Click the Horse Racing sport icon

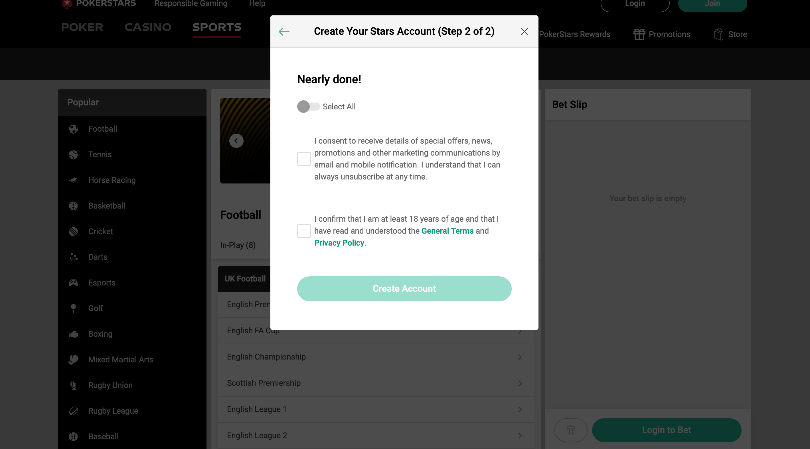tap(74, 180)
